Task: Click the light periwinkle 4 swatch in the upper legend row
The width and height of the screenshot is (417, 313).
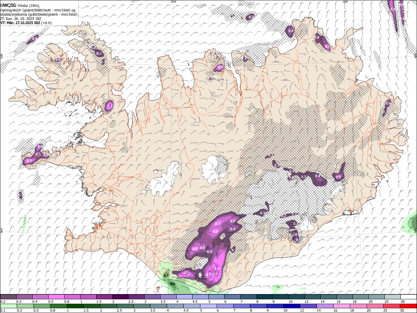Action: [184, 297]
